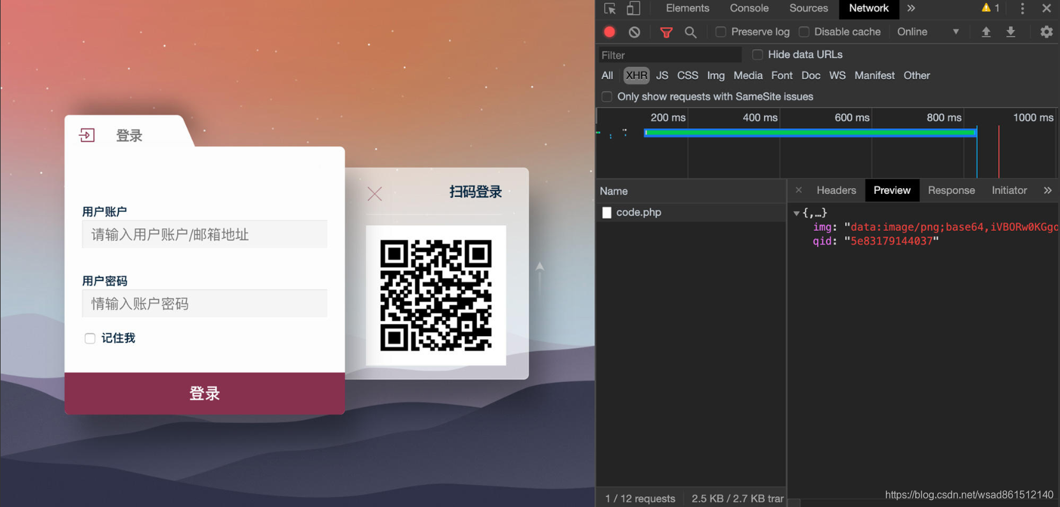Filter requests by Other

(x=916, y=75)
